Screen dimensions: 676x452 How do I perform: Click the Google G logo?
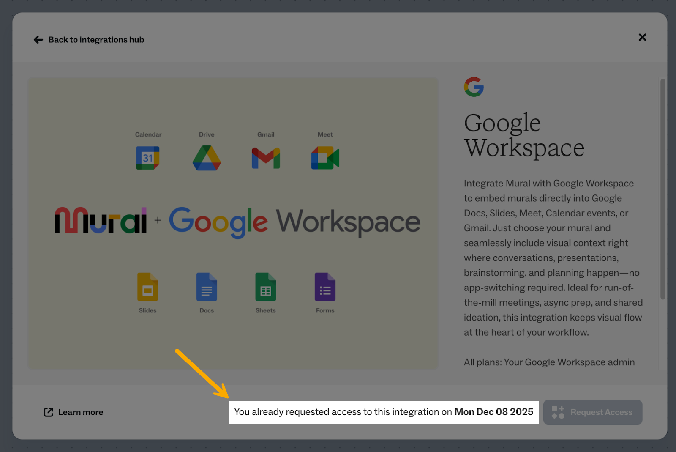click(x=474, y=87)
